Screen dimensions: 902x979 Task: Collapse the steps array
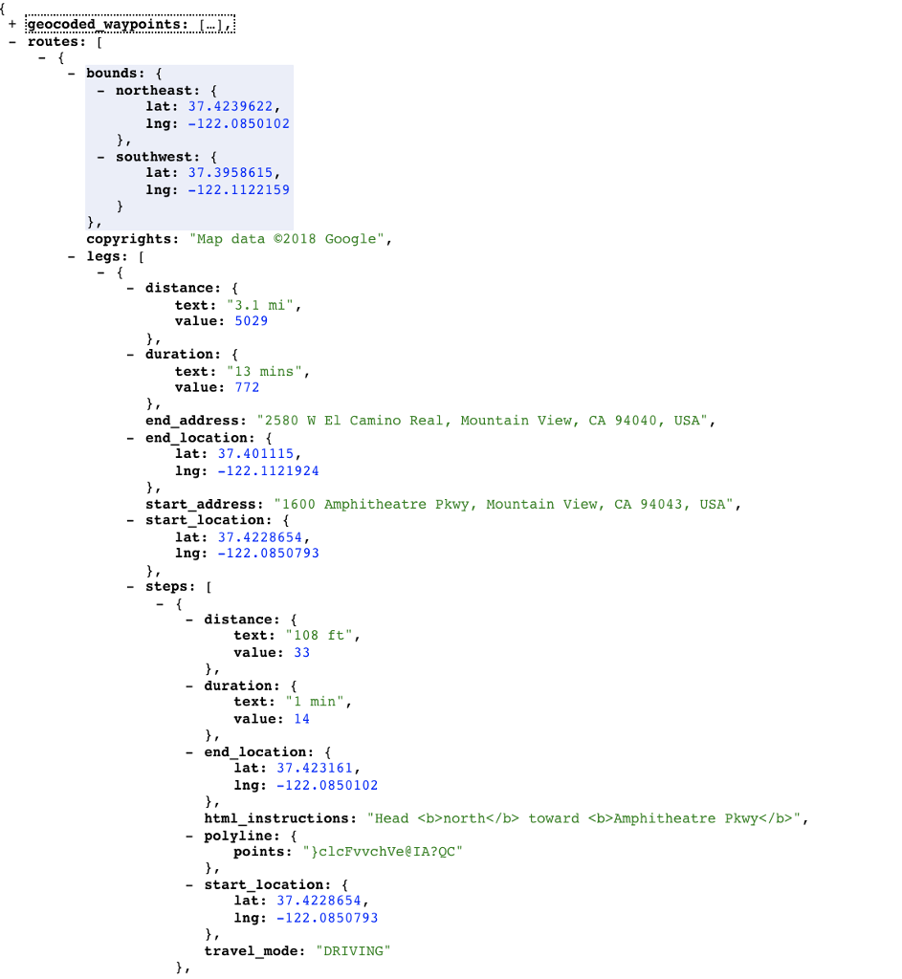coord(130,586)
